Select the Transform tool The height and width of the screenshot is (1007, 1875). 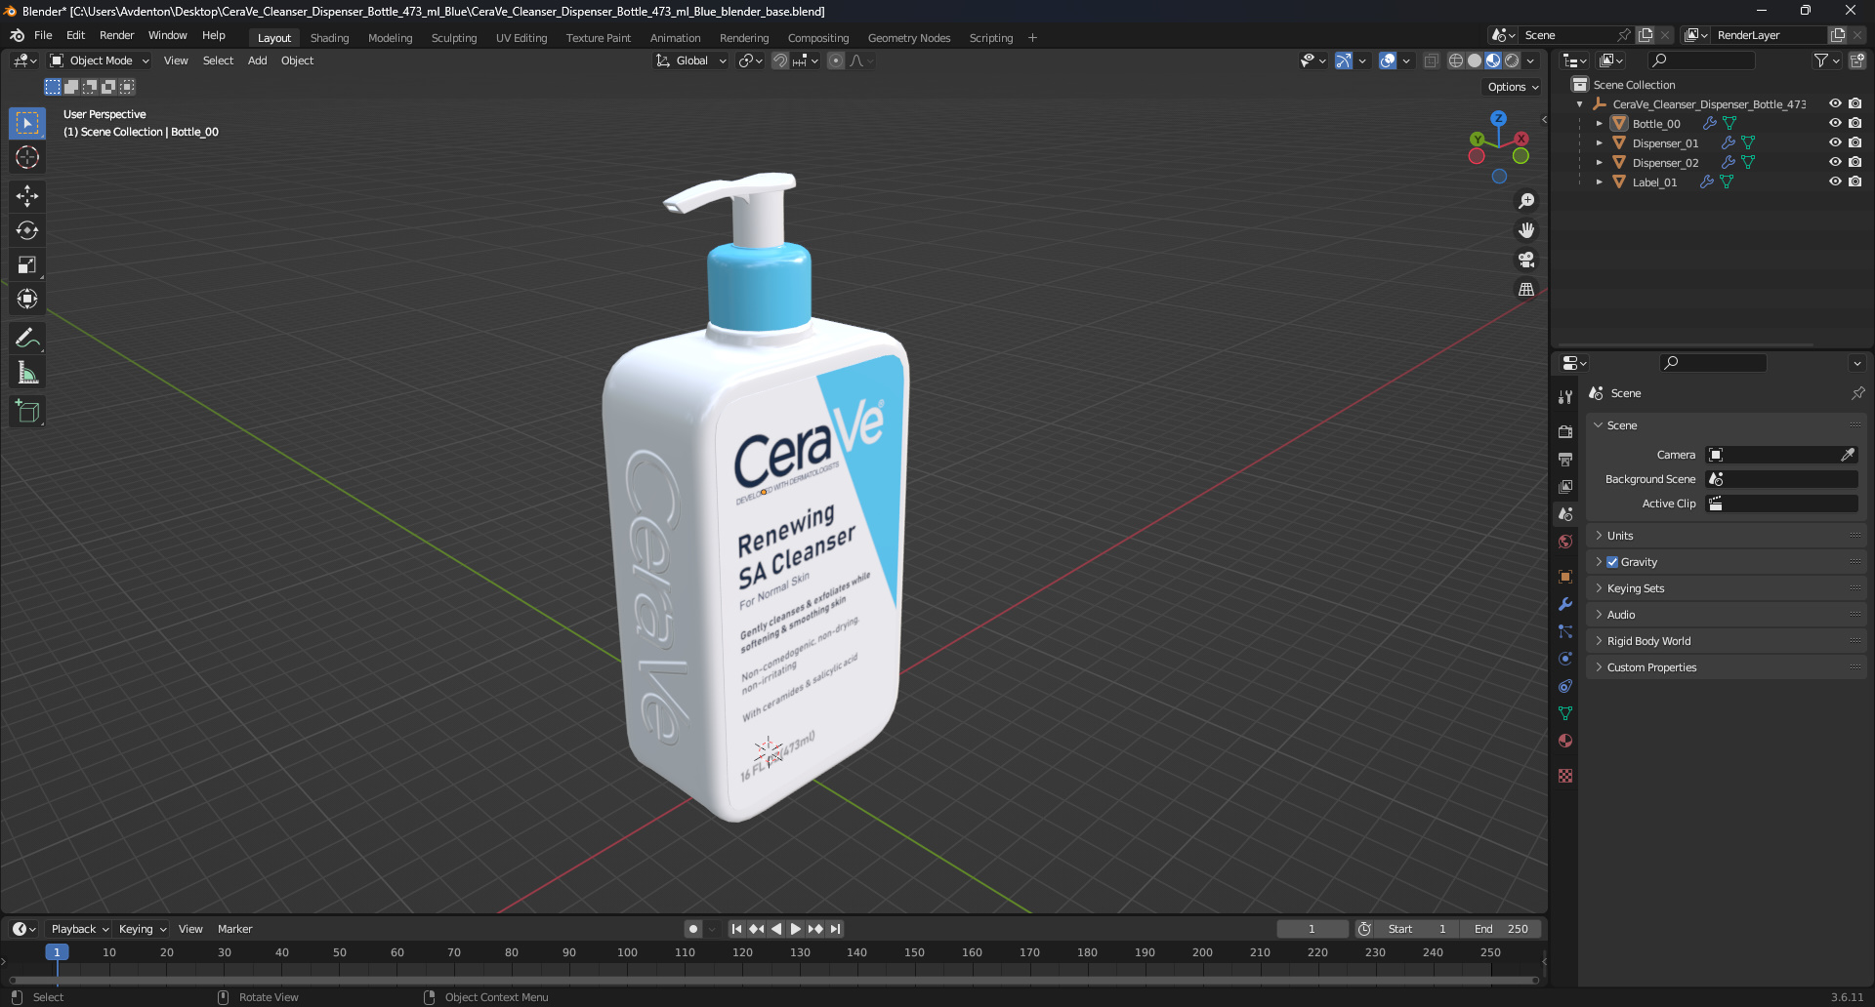(27, 299)
